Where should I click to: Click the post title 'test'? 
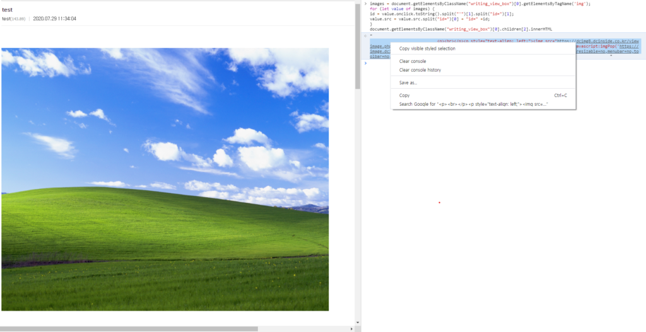tap(7, 10)
